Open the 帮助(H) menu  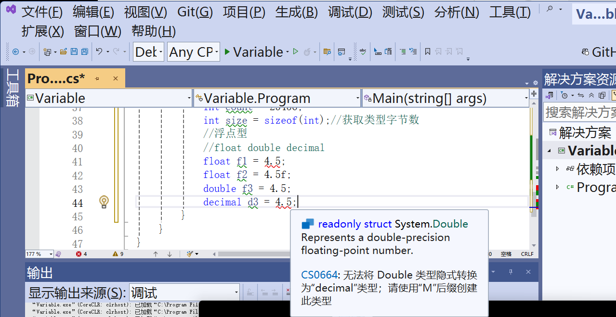[154, 31]
